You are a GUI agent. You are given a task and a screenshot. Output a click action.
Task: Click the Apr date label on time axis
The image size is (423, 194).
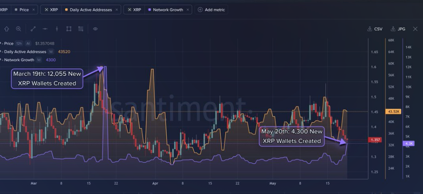pos(155,183)
